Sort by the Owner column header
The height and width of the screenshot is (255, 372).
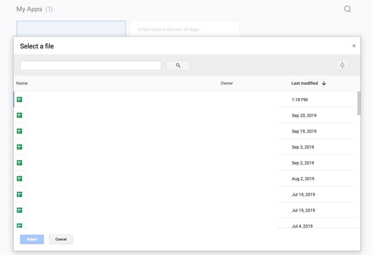[227, 83]
